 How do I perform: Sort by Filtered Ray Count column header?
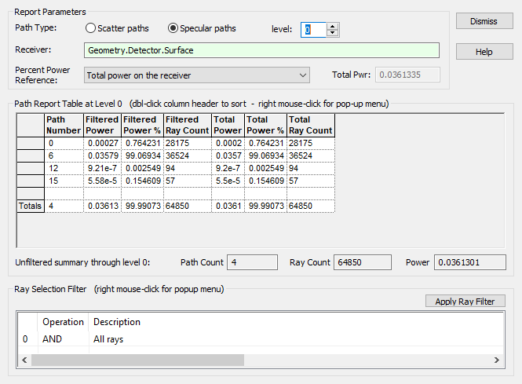187,125
